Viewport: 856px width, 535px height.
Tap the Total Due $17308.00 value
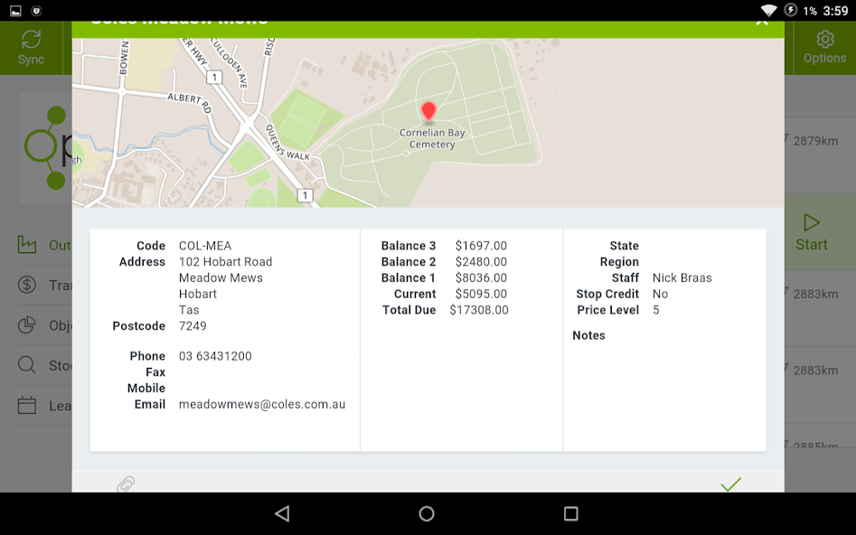click(x=479, y=310)
